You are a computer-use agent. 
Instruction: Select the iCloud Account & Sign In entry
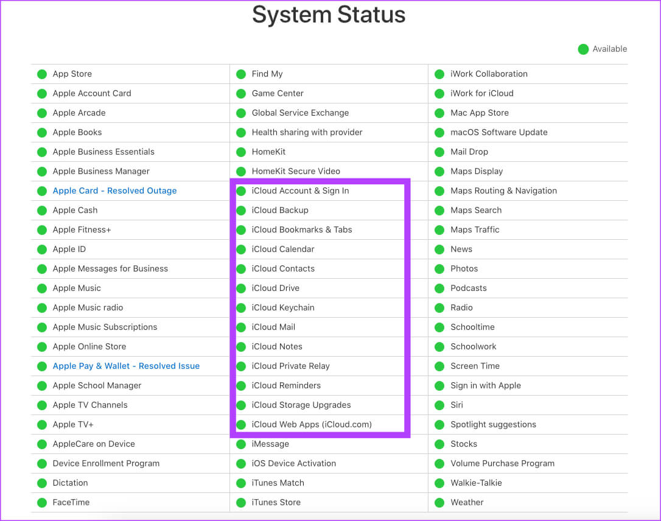300,191
